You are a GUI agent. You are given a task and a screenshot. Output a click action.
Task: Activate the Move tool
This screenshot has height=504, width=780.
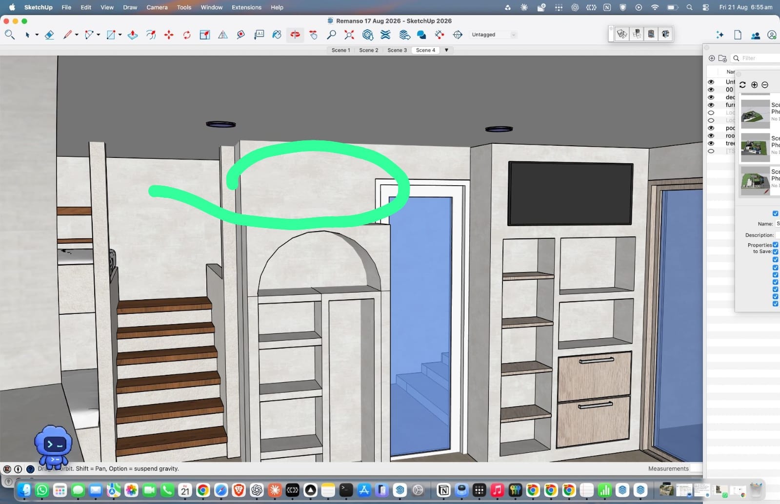[x=169, y=35]
